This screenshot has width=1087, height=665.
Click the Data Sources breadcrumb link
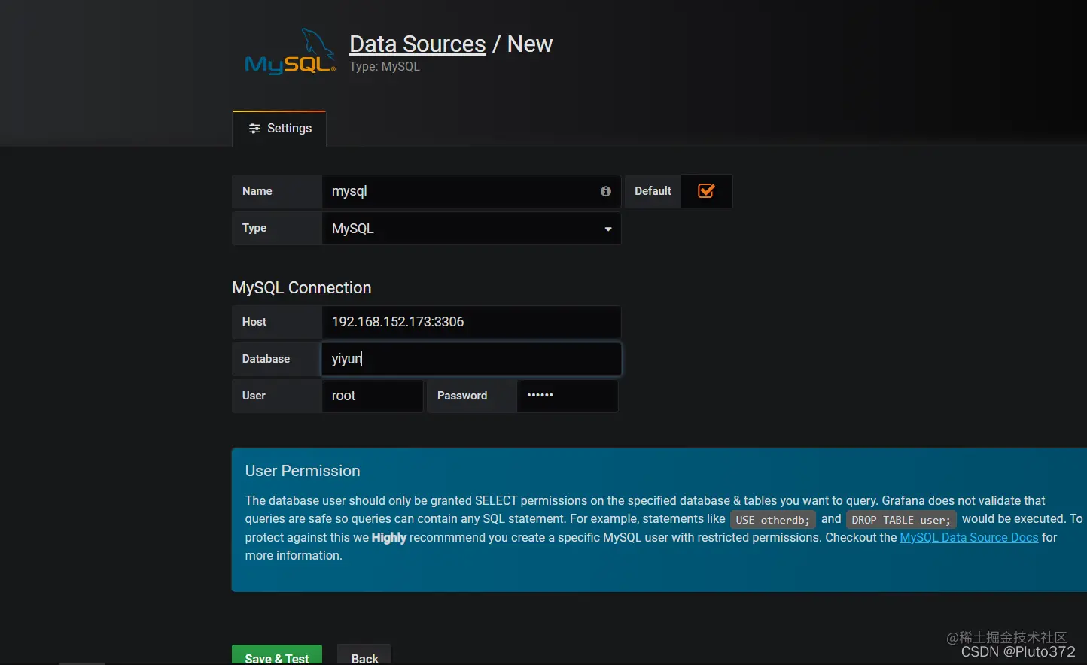click(418, 44)
